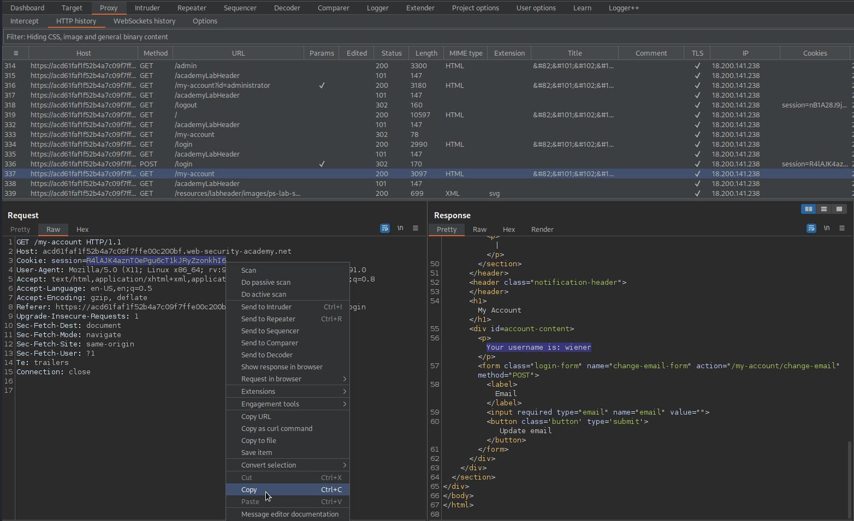Choose Send to Sequencer
Image resolution: width=854 pixels, height=521 pixels.
coord(288,331)
